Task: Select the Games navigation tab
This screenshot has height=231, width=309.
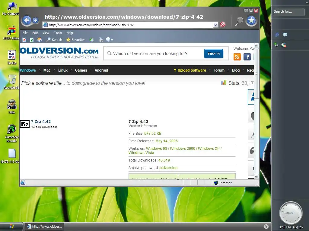Action: point(81,70)
